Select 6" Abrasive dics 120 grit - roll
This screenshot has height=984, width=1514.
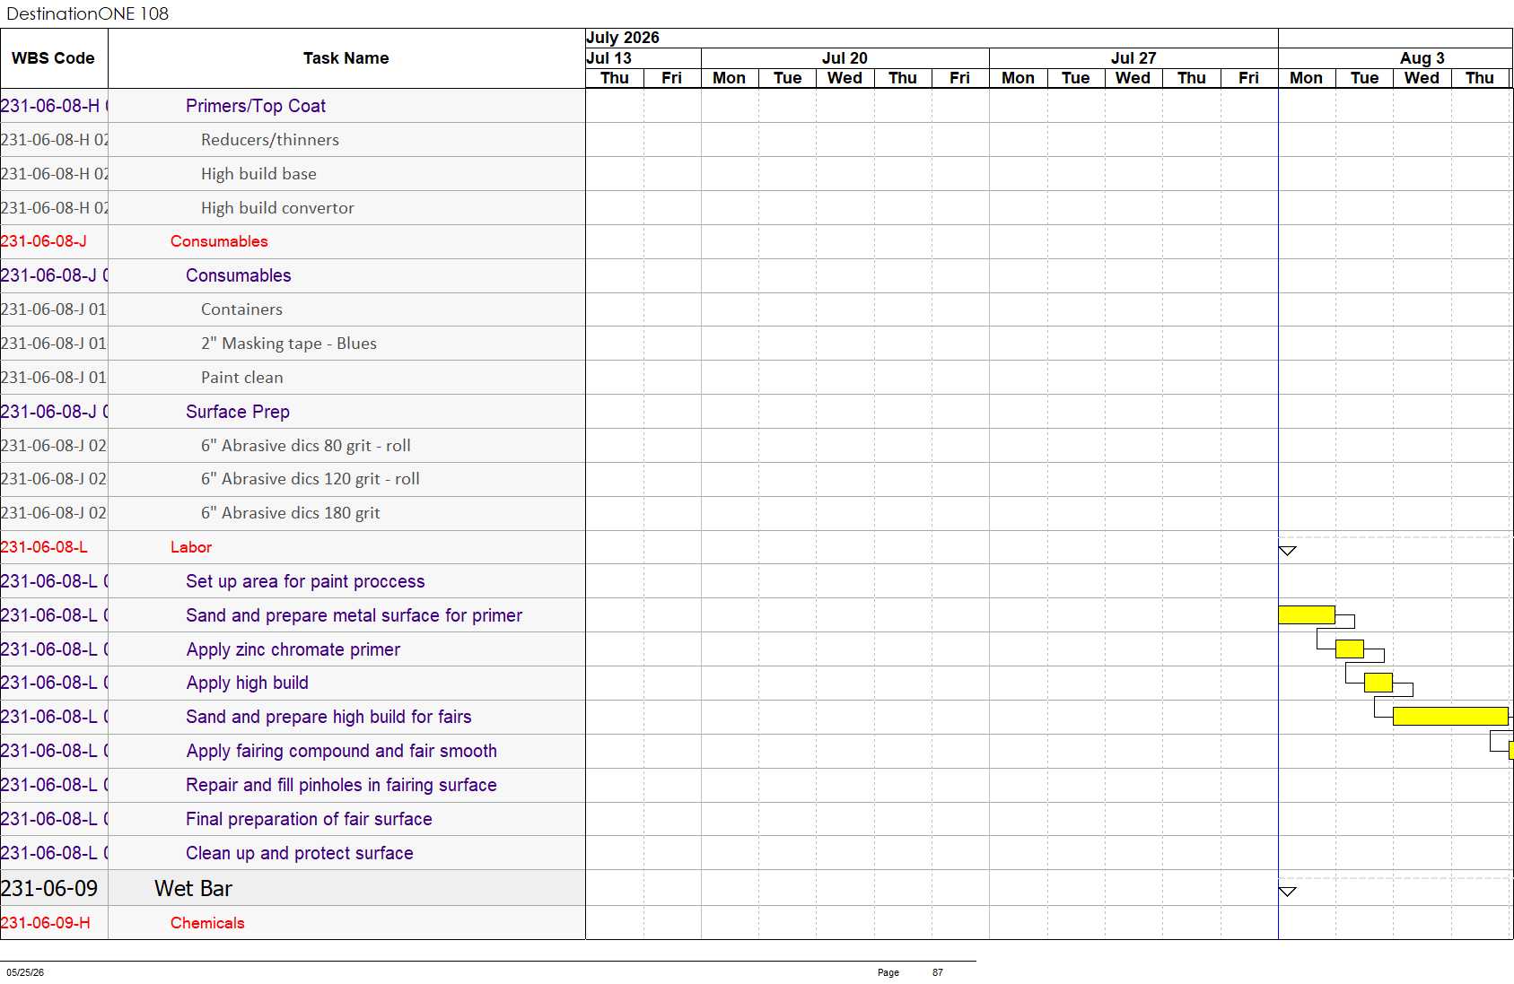tap(293, 479)
